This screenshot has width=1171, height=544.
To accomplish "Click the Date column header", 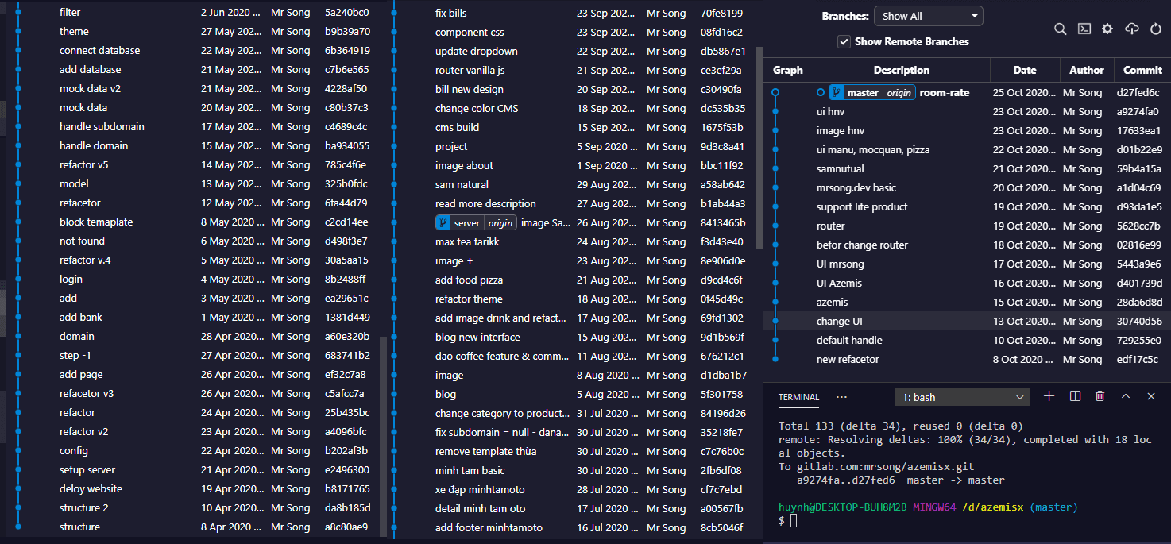I will [1024, 70].
